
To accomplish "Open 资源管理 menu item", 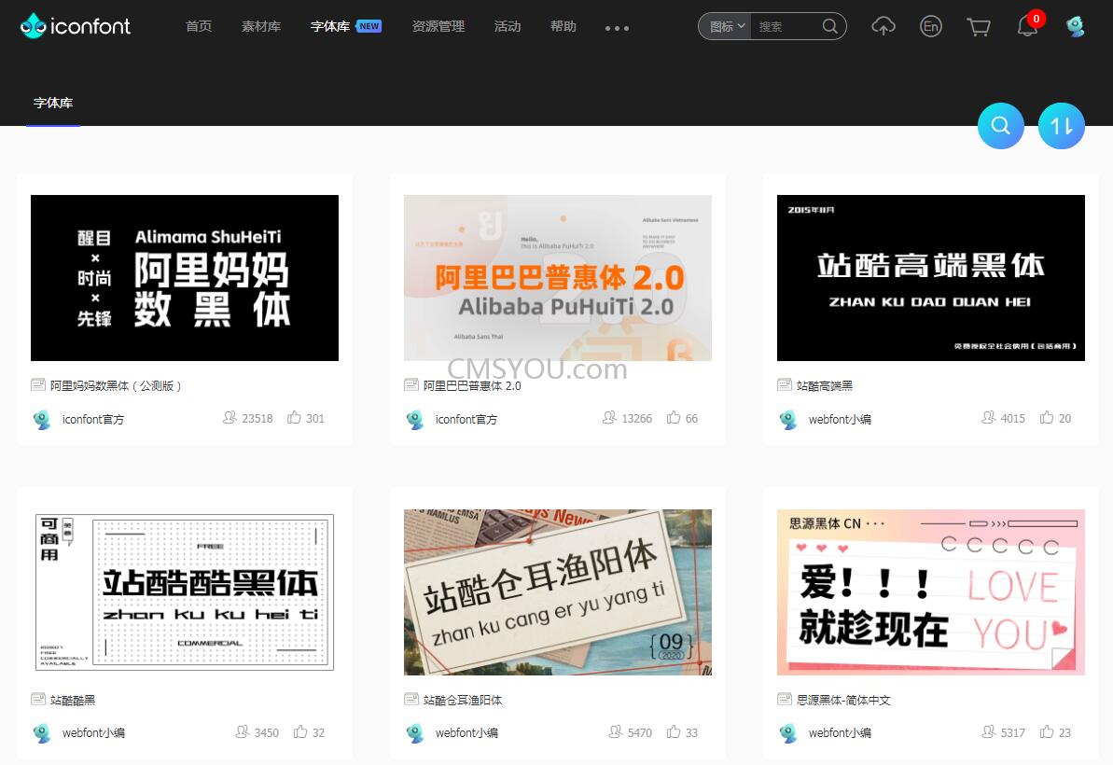I will [438, 26].
